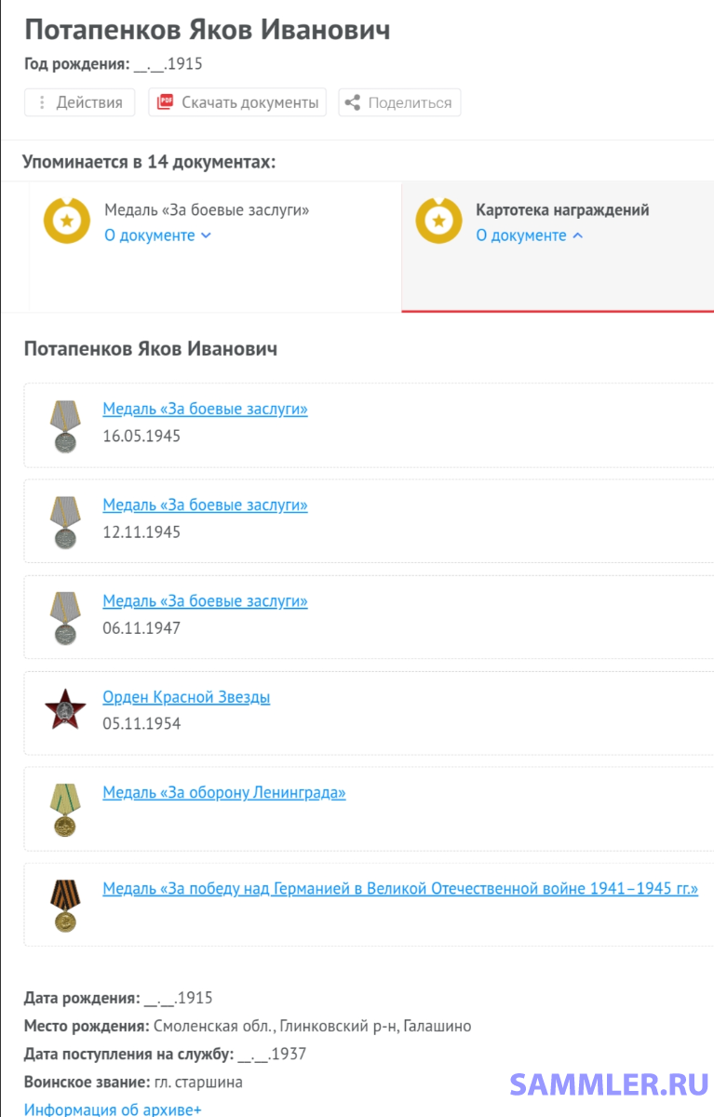714x1117 pixels.
Task: Expand Информация об архиве+ section
Action: pyautogui.click(x=112, y=1109)
